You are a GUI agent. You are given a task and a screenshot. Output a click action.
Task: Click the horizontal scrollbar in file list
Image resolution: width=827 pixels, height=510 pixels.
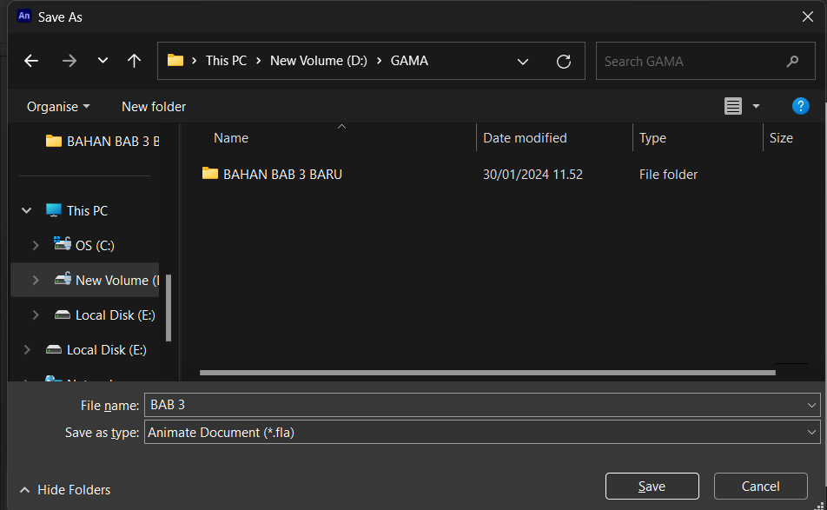click(x=487, y=373)
